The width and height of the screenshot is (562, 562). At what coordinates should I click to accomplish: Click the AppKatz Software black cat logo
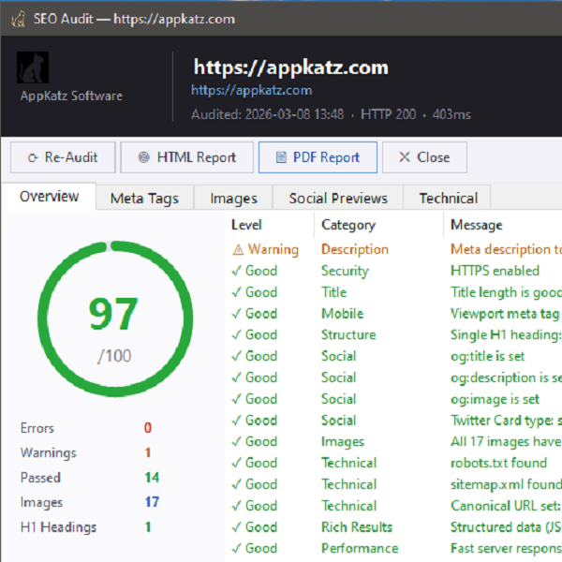(33, 67)
